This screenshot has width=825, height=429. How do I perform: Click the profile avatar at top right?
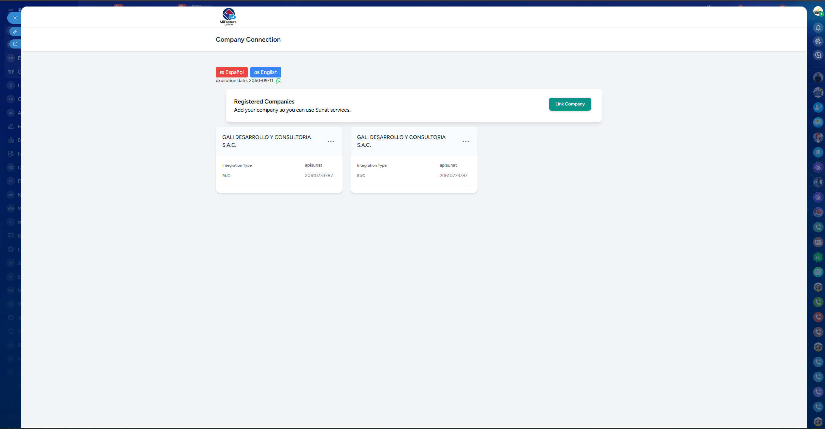pyautogui.click(x=818, y=11)
